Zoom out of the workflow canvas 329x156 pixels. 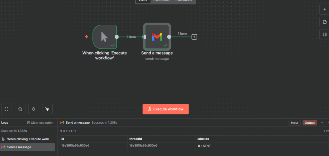point(34,109)
